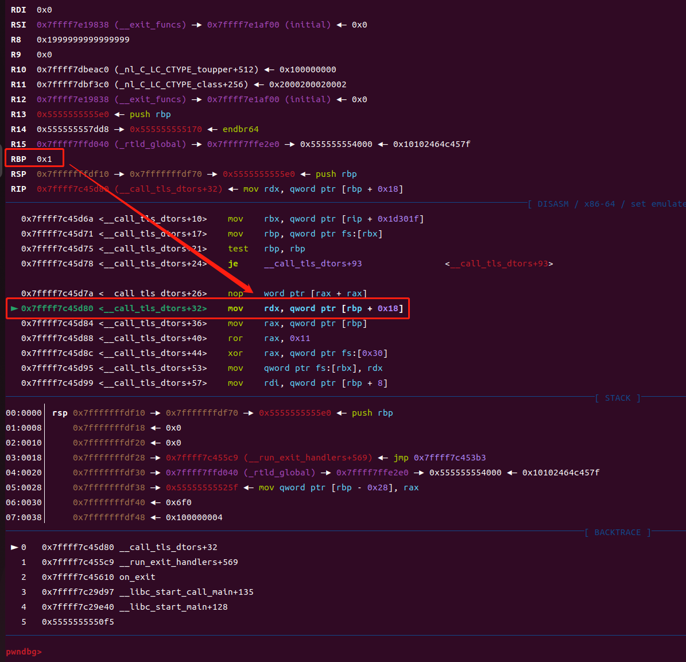Click R10 value _nl_C_LC_CTYPE_toupper+512
This screenshot has height=662, width=686.
point(187,69)
